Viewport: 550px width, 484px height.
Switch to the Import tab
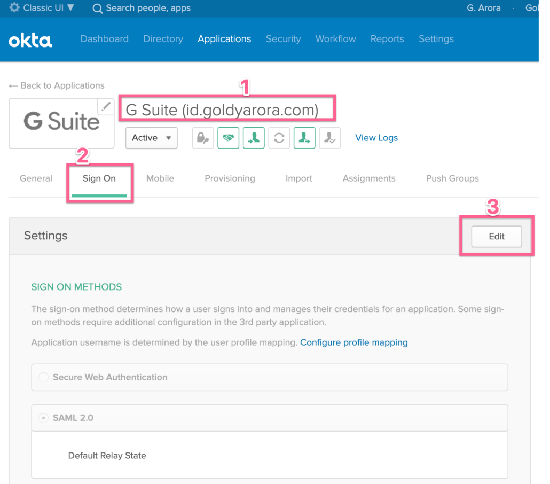tap(299, 178)
